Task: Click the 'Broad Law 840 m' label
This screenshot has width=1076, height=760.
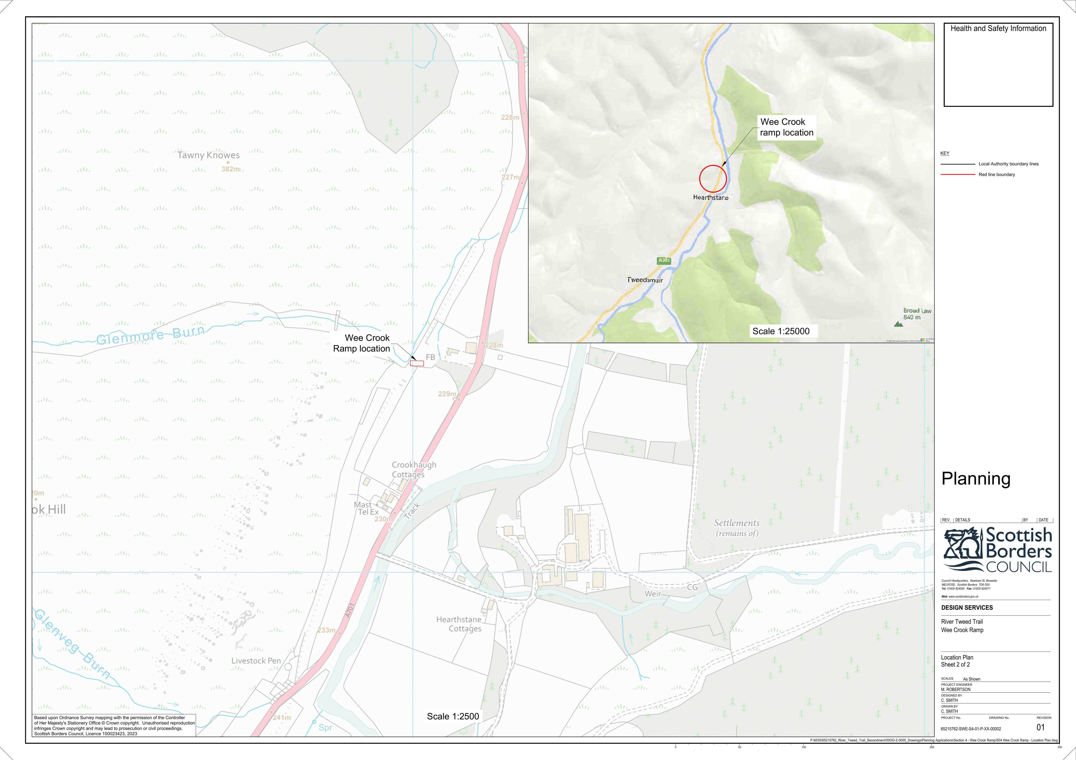Action: [x=917, y=314]
